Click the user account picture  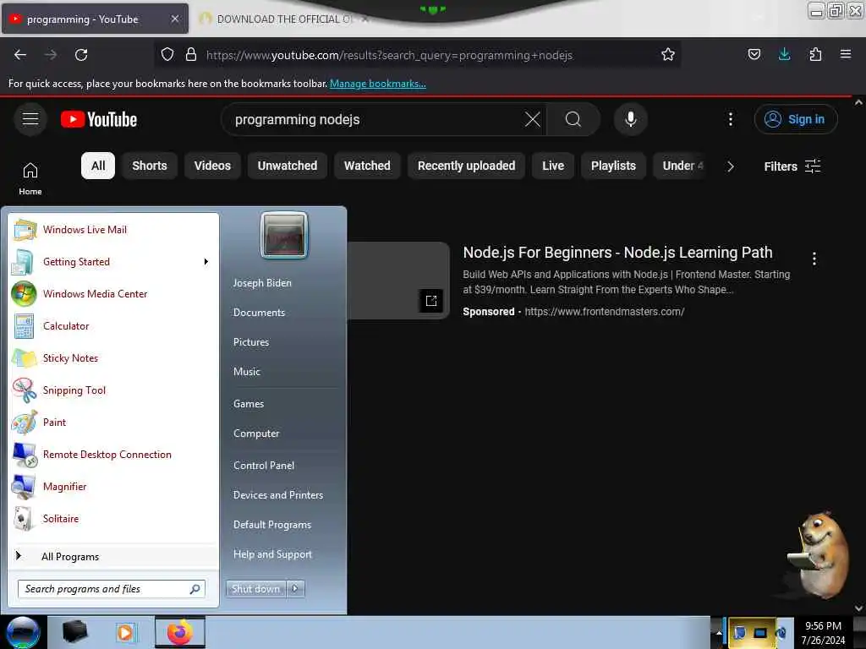click(284, 235)
